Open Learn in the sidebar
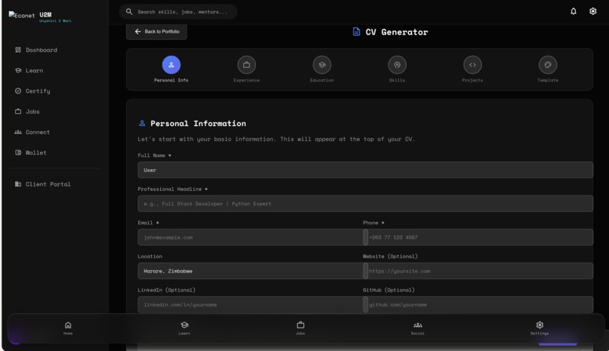Viewport: 609px width, 351px height. point(29,70)
